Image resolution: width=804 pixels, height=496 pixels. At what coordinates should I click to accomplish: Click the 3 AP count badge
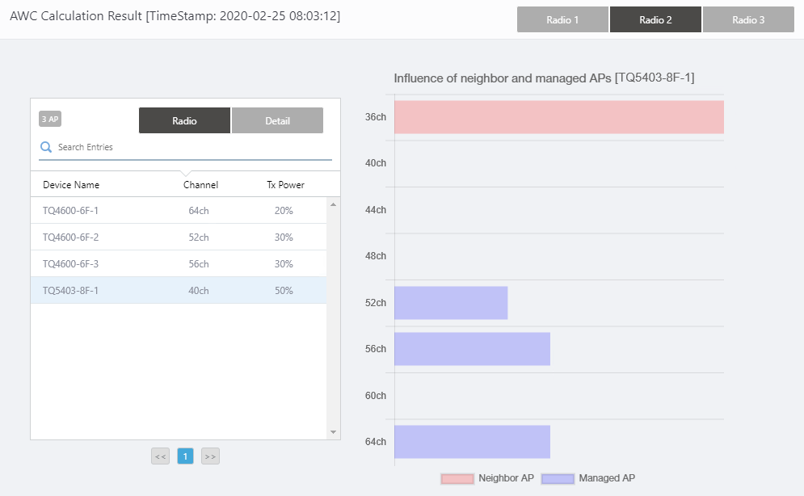50,120
